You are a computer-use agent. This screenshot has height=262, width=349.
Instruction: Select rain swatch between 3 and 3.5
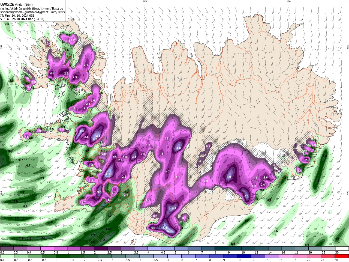tap(119, 256)
